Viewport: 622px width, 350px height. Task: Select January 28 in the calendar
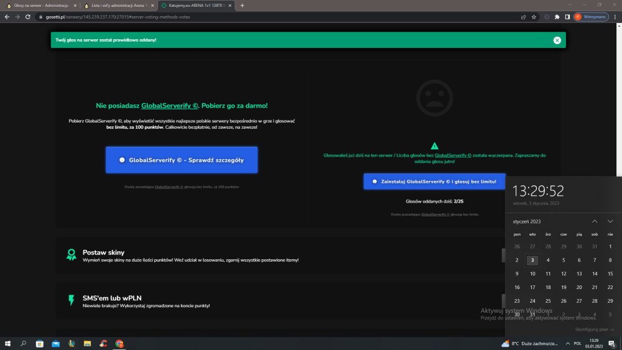[595, 301]
